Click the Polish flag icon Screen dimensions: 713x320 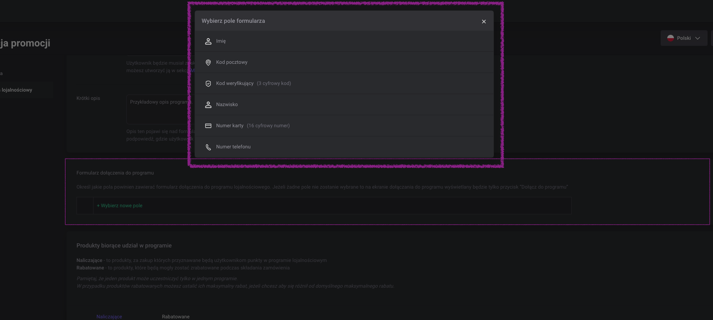(x=670, y=38)
